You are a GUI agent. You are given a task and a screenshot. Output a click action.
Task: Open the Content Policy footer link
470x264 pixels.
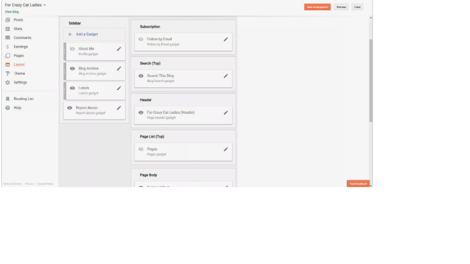[x=45, y=184]
